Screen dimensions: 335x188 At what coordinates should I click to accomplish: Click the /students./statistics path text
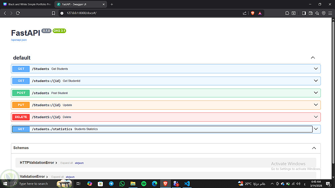[52, 129]
